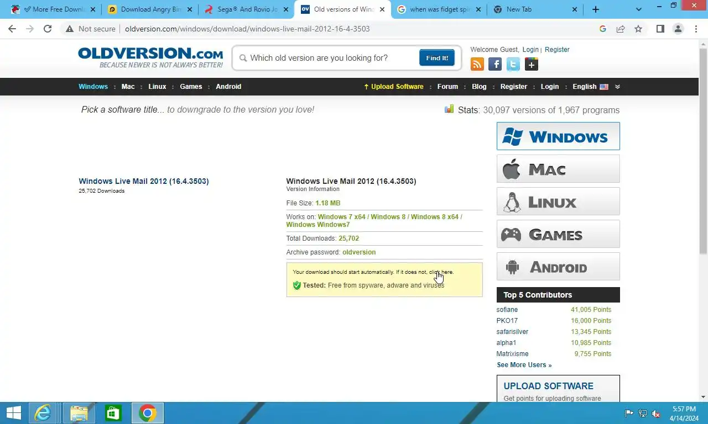Click the large Linux category button
The width and height of the screenshot is (708, 424).
[x=558, y=202]
